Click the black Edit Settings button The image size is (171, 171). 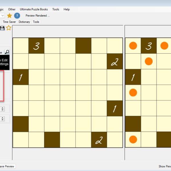tap(5, 62)
